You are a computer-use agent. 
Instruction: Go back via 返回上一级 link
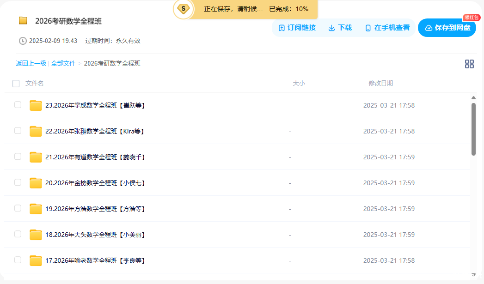point(31,63)
